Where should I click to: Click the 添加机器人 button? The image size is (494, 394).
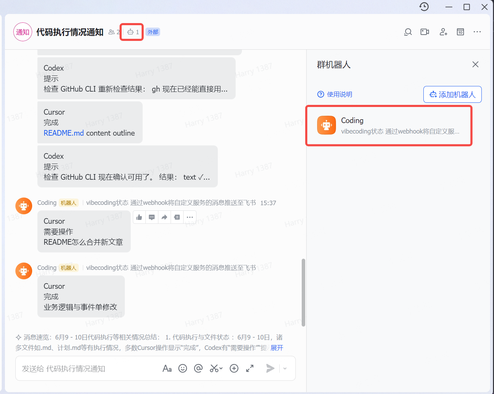(452, 94)
